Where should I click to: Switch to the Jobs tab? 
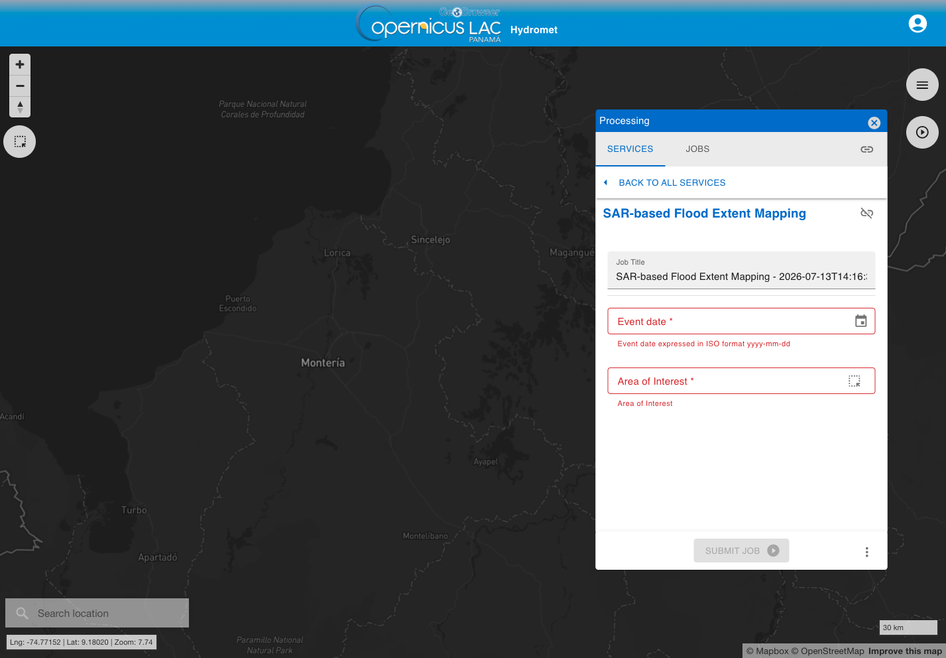pos(697,149)
